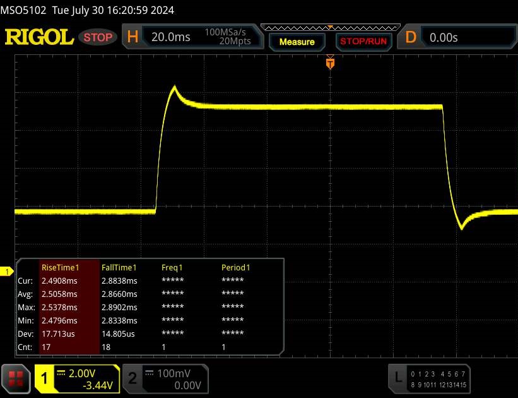518x398 pixels.
Task: Select the Period1 measurement column header
Action: [x=235, y=267]
